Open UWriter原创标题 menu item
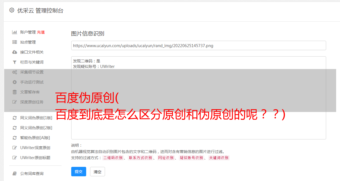The width and height of the screenshot is (340, 181). [35, 158]
